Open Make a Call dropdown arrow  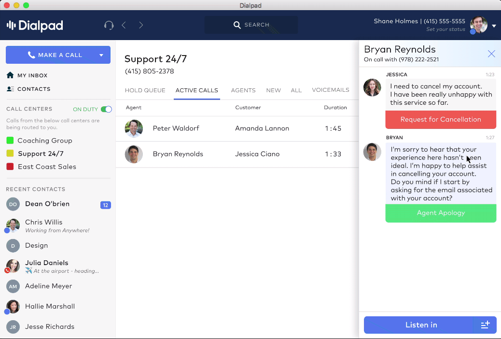(101, 55)
